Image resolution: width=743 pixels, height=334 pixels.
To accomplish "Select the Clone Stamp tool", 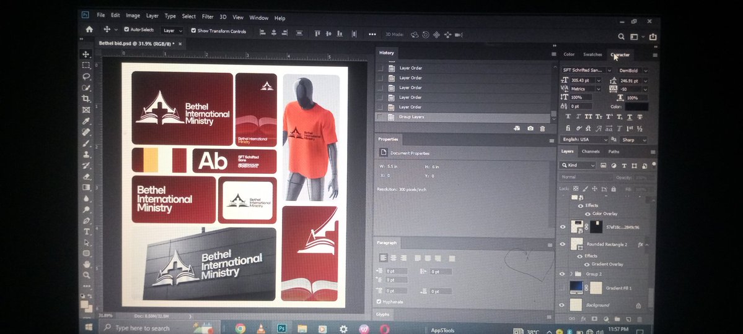I will point(86,154).
